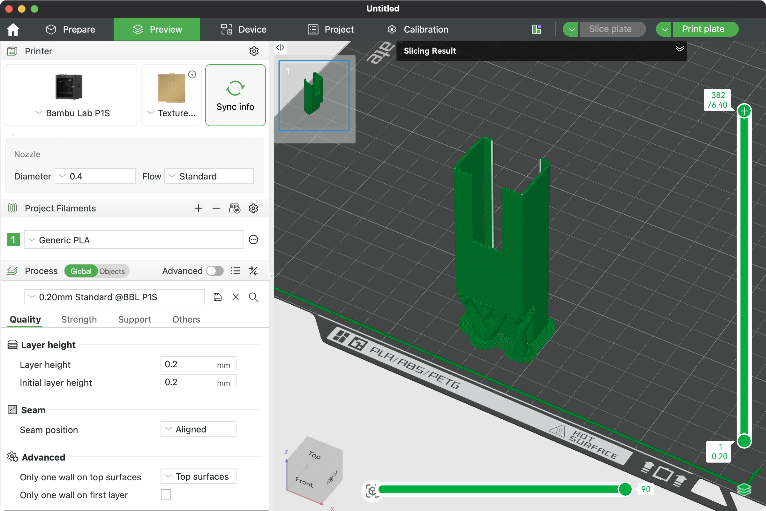Click the view mode icon beside horizontal slider
The width and height of the screenshot is (766, 511).
(x=372, y=490)
